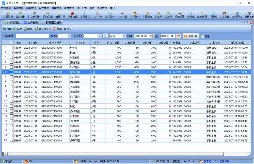Image resolution: width=254 pixels, height=164 pixels.
Task: Toggle the select-all header checkbox
Action: [11, 43]
